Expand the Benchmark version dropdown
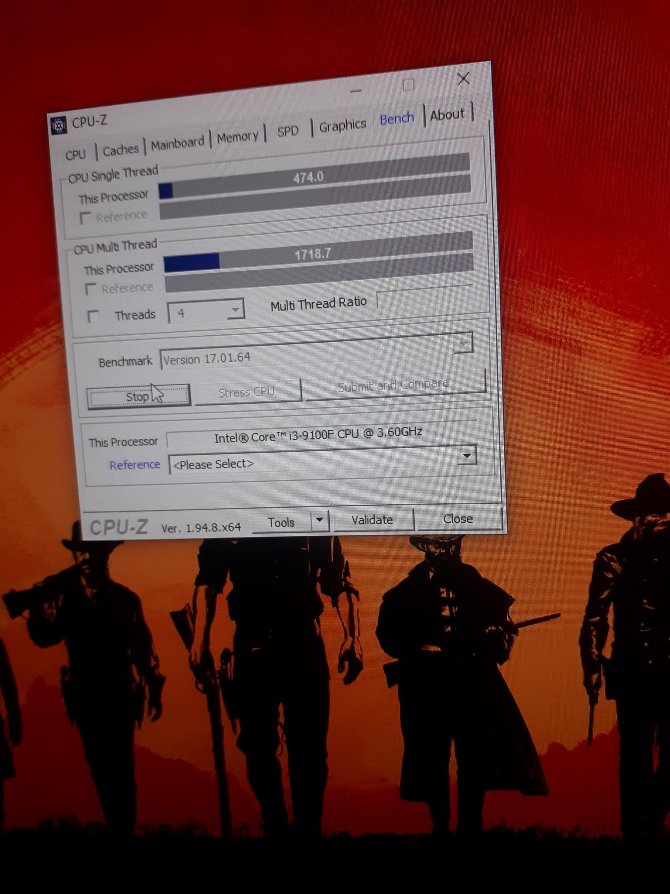The height and width of the screenshot is (894, 670). [x=463, y=344]
